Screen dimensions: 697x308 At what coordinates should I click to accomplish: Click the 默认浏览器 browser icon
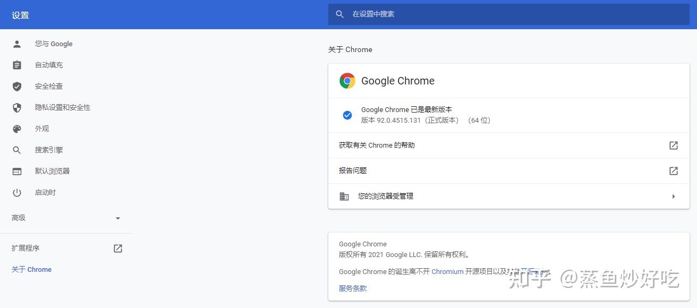pyautogui.click(x=16, y=171)
